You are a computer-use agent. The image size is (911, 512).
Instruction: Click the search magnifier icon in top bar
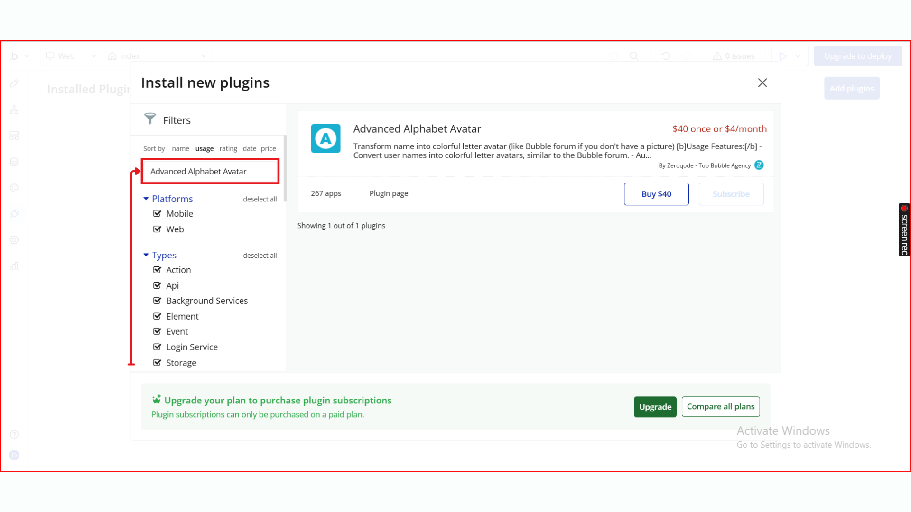click(634, 56)
